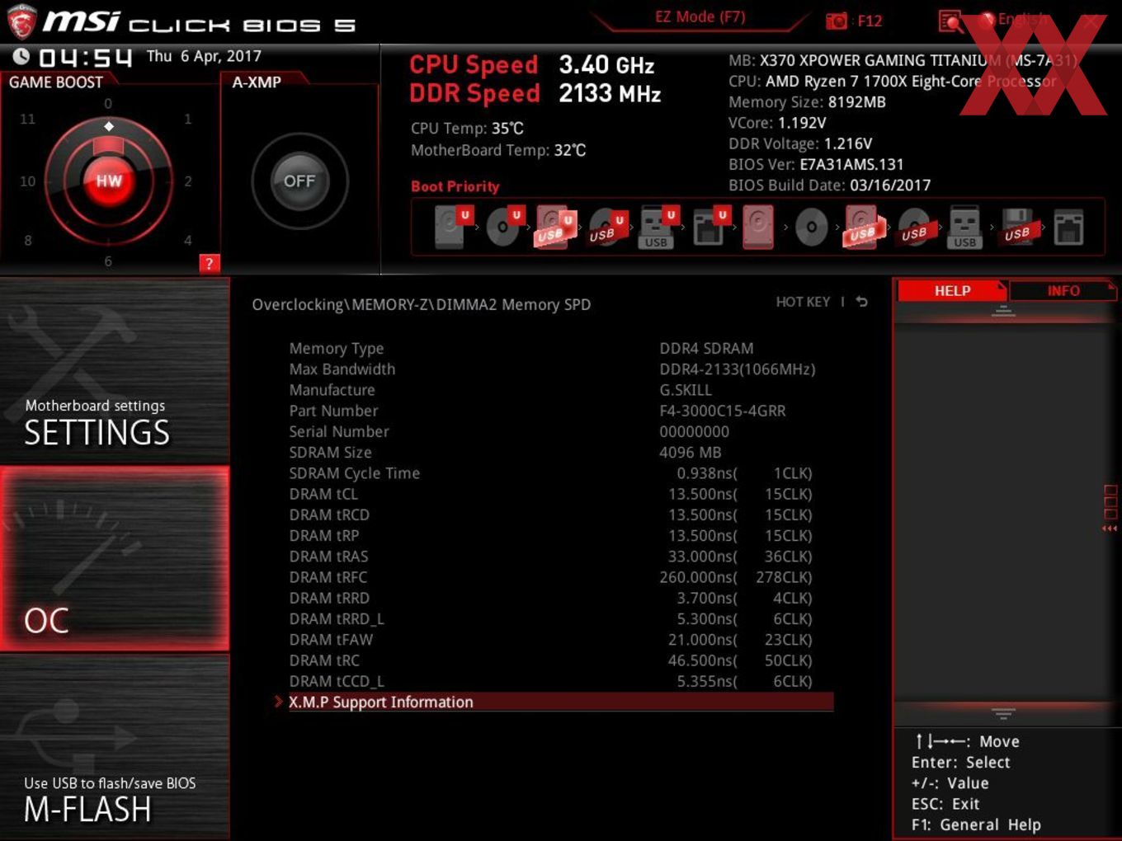This screenshot has height=841, width=1122.
Task: Switch to EZ Mode (F7)
Action: pos(700,16)
